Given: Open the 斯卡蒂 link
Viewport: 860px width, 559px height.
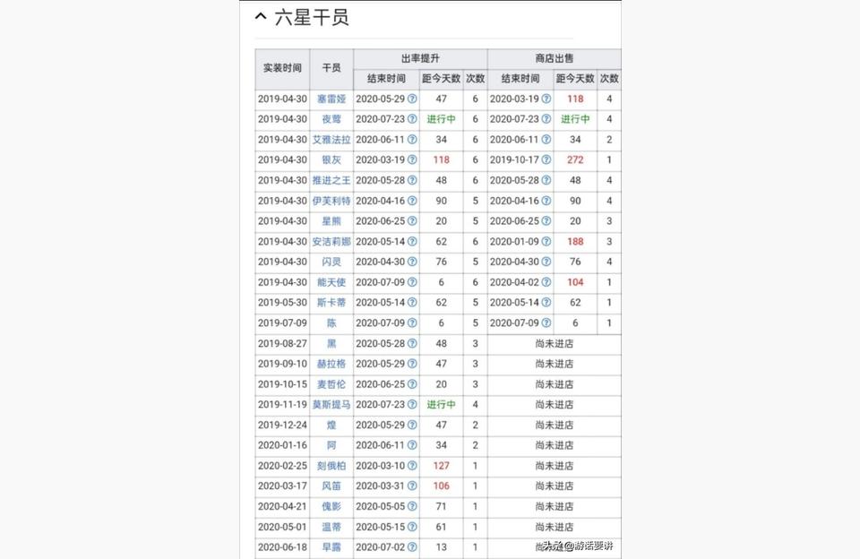Looking at the screenshot, I should coord(331,302).
